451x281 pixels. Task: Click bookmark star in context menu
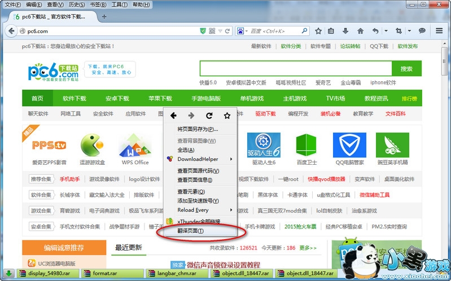(227, 116)
